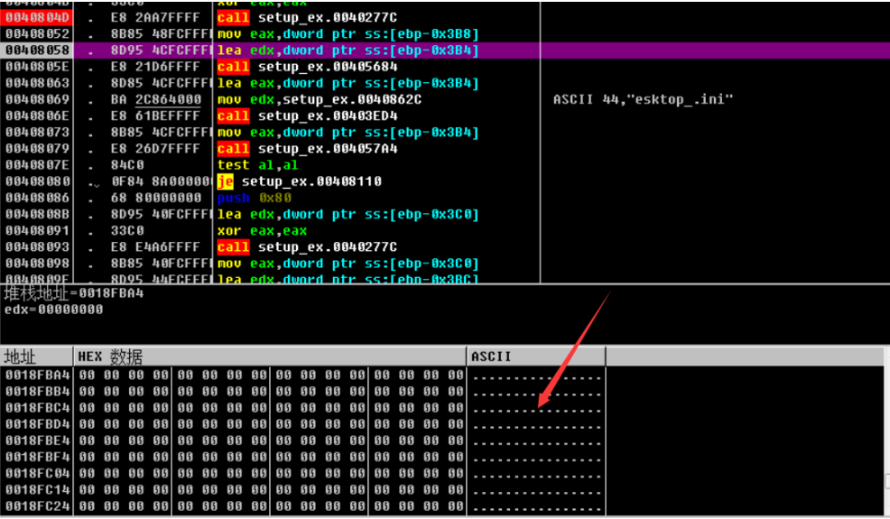Select dump address 0018FC24
This screenshot has height=519, width=890.
38,506
